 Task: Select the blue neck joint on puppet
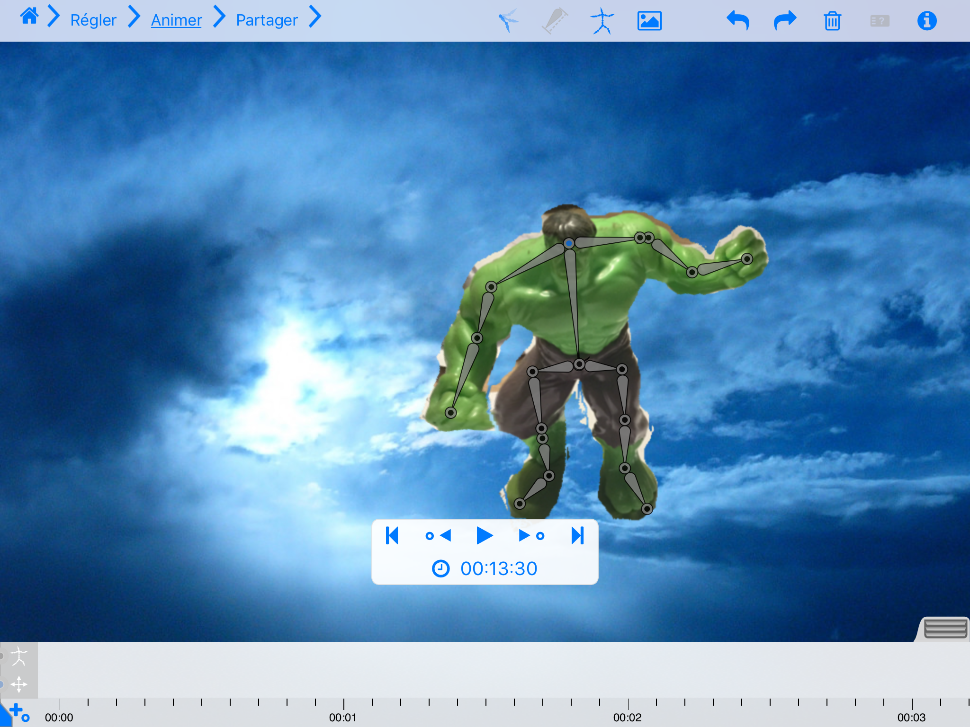click(x=569, y=243)
